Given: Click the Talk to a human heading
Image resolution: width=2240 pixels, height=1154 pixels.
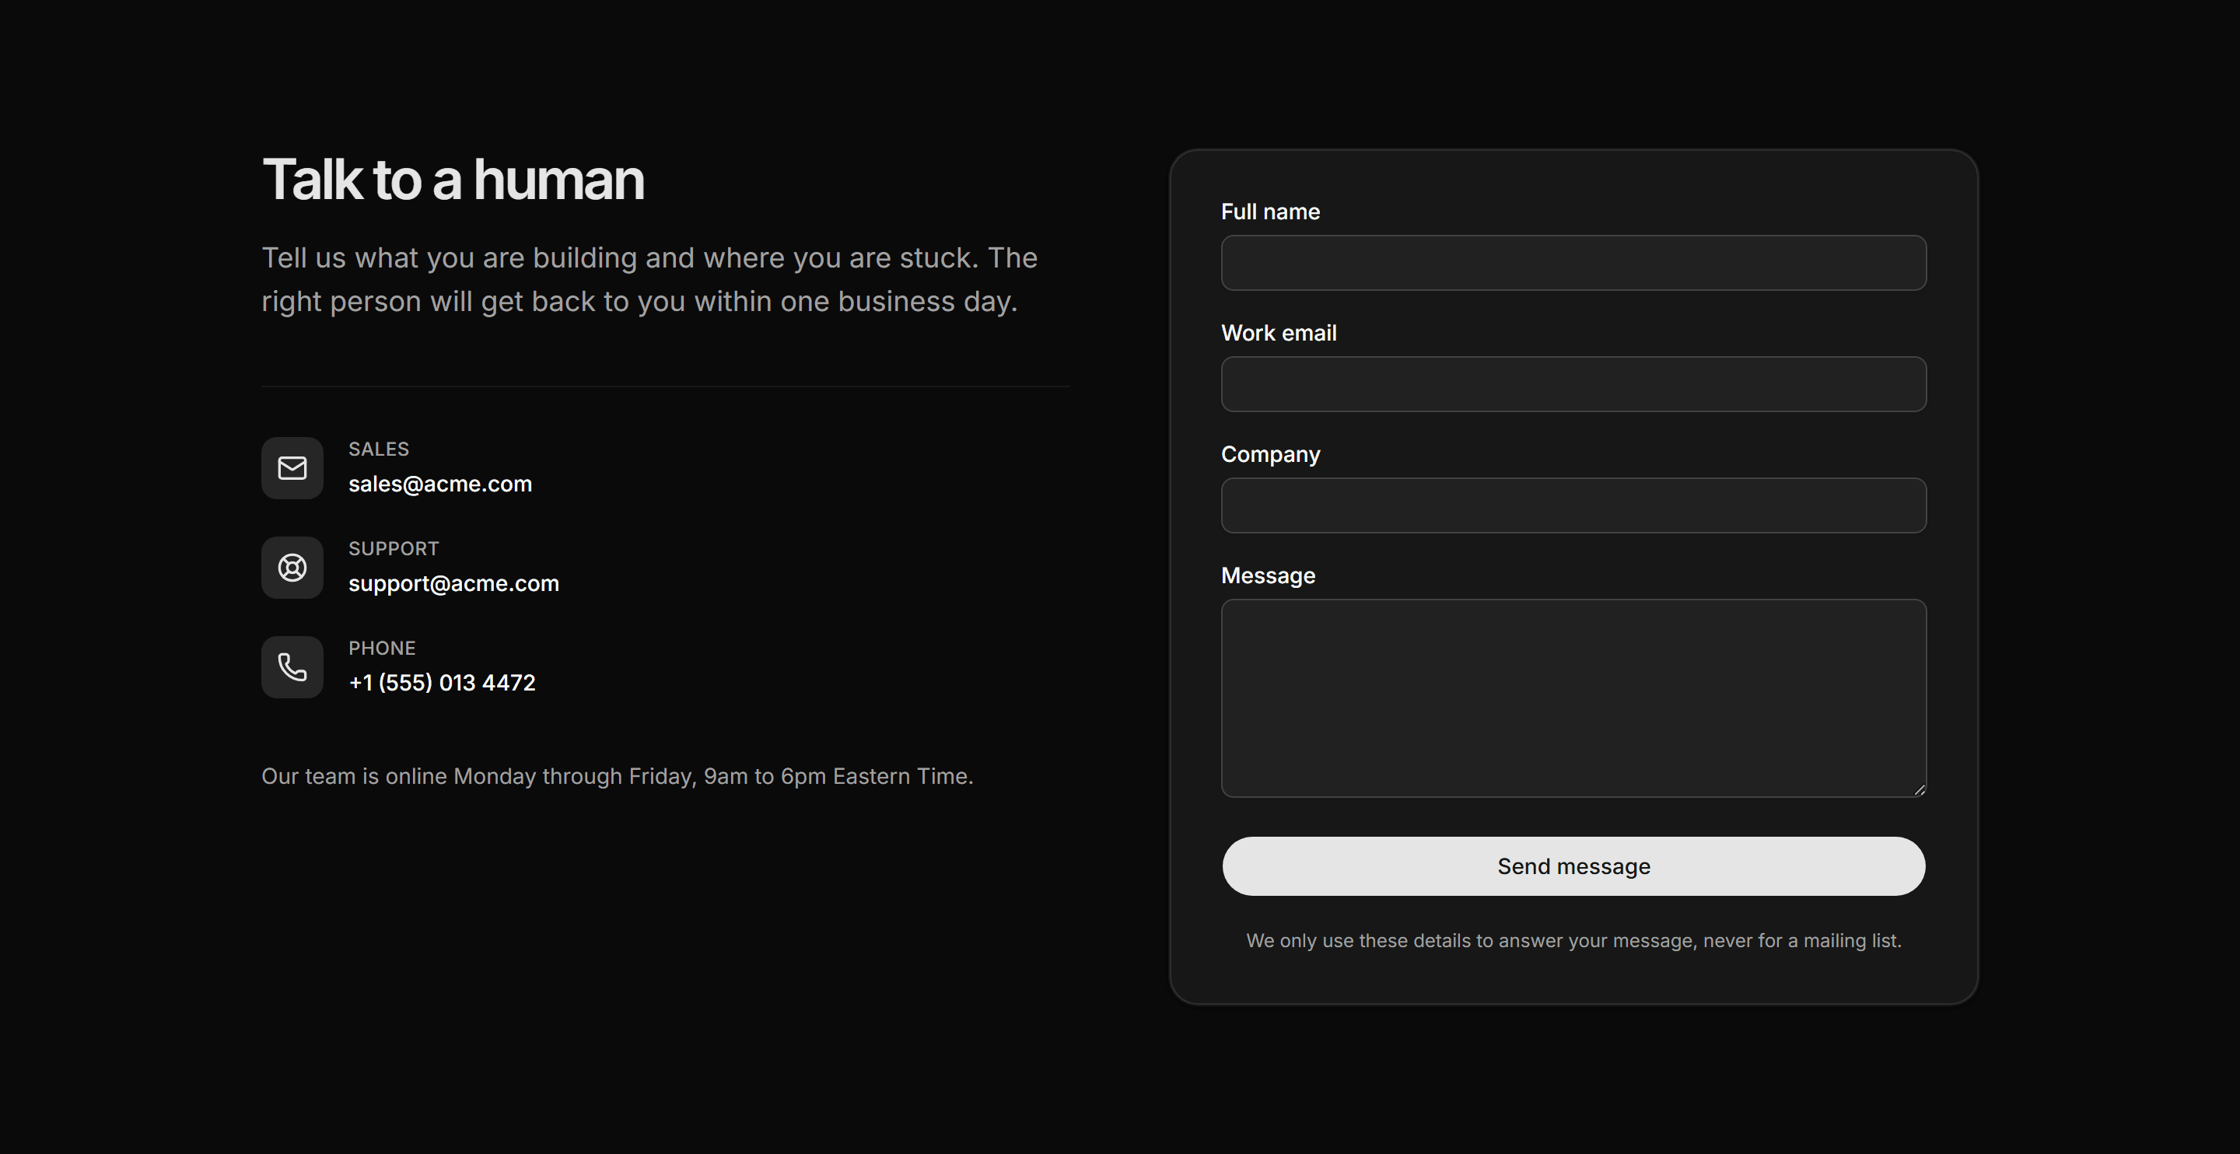Looking at the screenshot, I should (453, 179).
